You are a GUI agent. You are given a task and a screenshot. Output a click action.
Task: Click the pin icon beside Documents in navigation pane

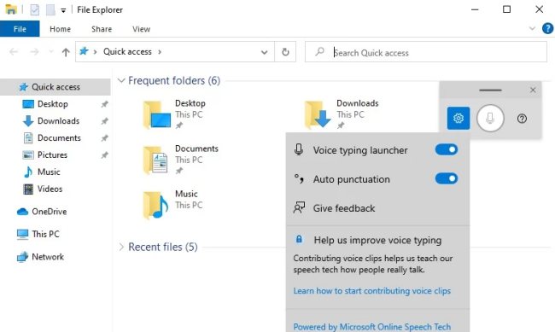[104, 138]
